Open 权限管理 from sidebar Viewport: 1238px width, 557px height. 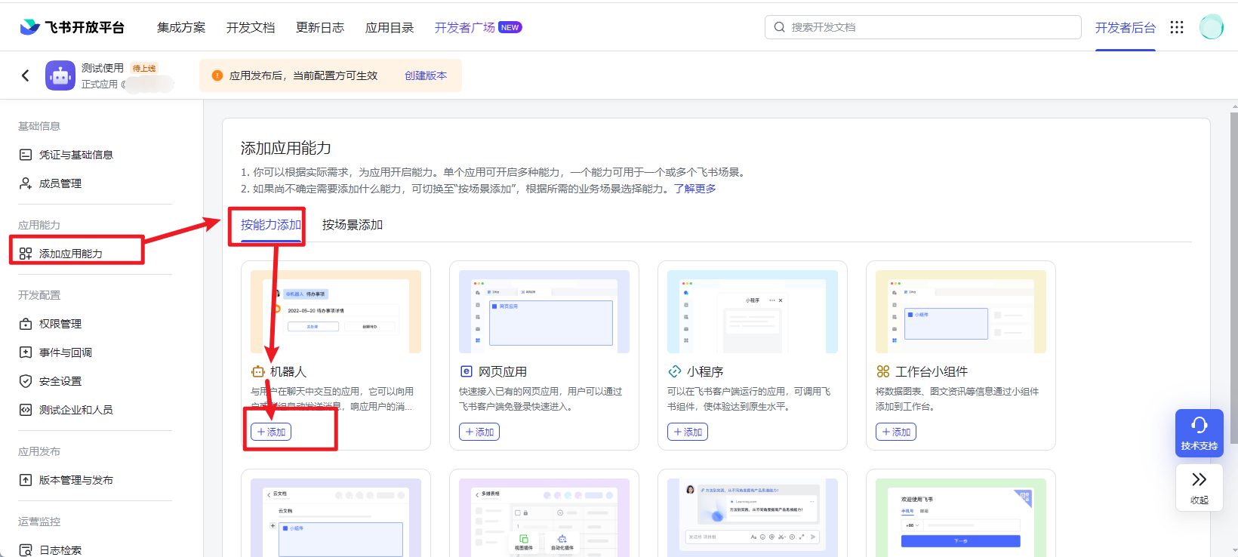point(60,324)
